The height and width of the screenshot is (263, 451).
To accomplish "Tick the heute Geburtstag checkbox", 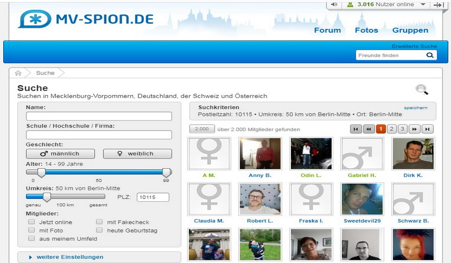I will (99, 230).
